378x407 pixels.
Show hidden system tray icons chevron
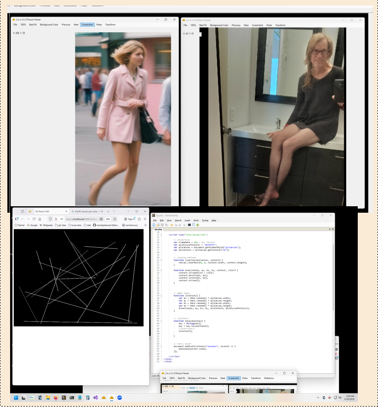click(x=318, y=397)
